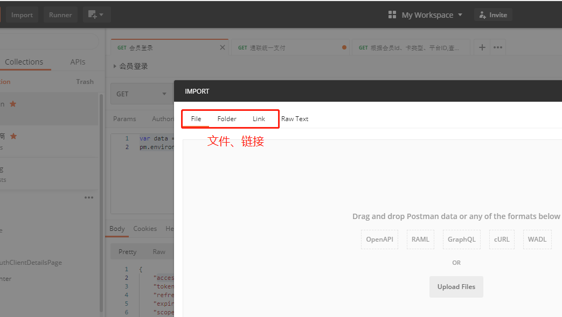Click the three-dot more actions icon in sidebar
The height and width of the screenshot is (317, 562).
[x=89, y=198]
